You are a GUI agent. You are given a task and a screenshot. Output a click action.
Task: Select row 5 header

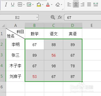(3, 76)
